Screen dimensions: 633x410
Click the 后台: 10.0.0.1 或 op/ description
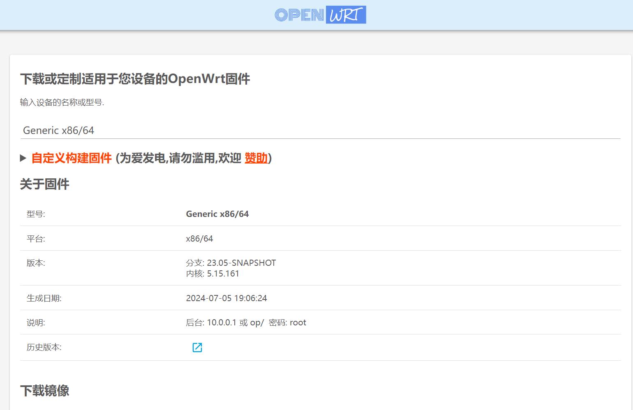pos(246,322)
